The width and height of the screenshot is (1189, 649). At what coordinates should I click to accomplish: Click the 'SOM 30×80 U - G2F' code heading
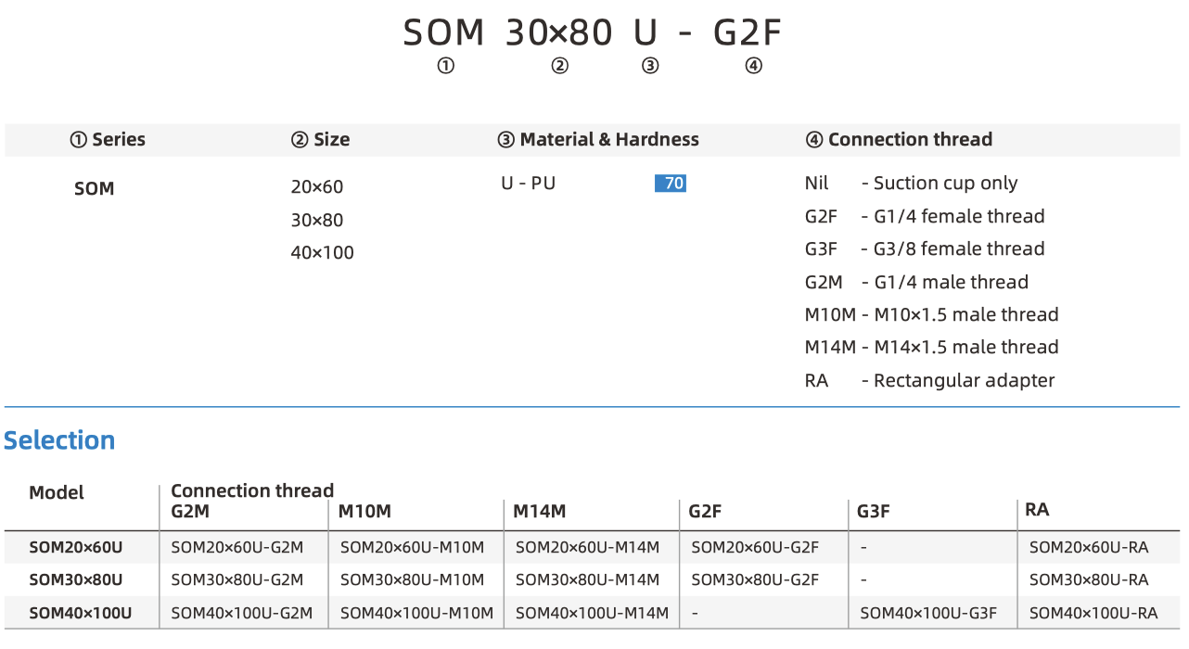[594, 33]
